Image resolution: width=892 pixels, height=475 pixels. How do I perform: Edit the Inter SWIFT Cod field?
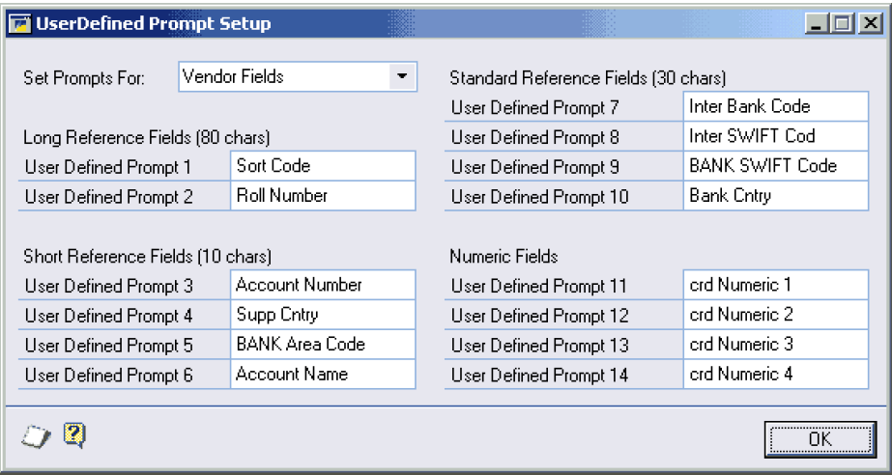775,136
